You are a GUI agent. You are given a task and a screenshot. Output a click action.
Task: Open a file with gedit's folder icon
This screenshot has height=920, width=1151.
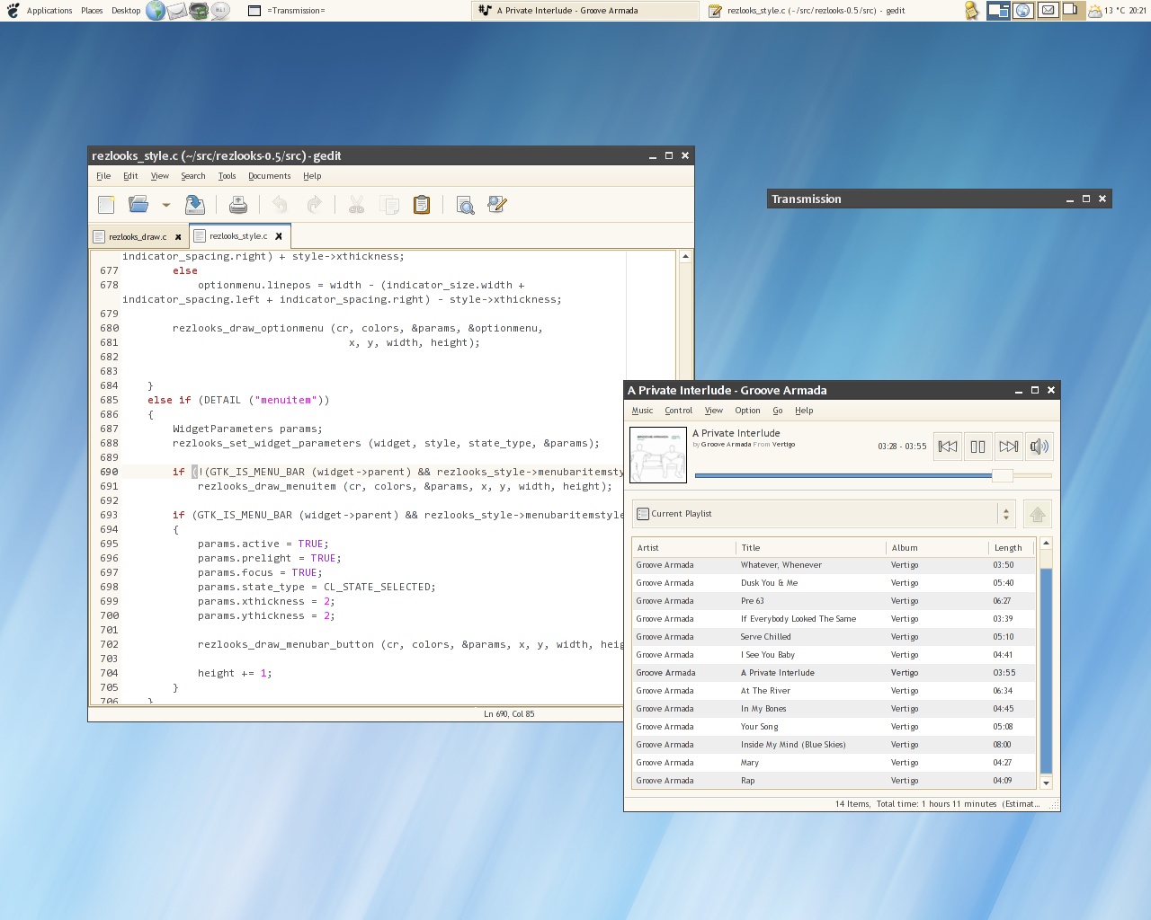tap(138, 205)
